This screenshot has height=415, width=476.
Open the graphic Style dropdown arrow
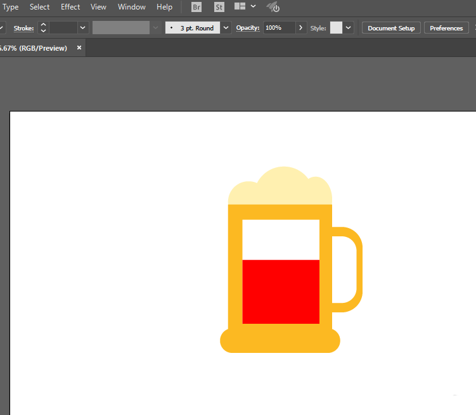(349, 28)
